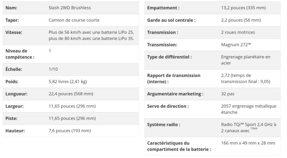Click the 'Piste:' label
287x158 pixels.
(x=11, y=118)
